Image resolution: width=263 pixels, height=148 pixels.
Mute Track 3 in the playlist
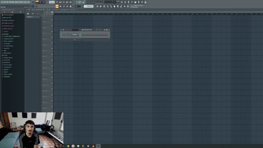click(52, 31)
